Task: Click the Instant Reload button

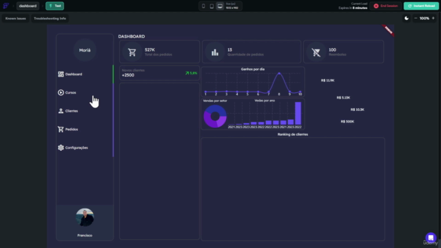Action: click(x=421, y=6)
